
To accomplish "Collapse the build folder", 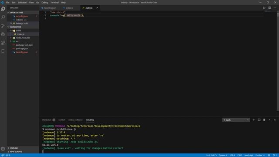I will pyautogui.click(x=10, y=31).
